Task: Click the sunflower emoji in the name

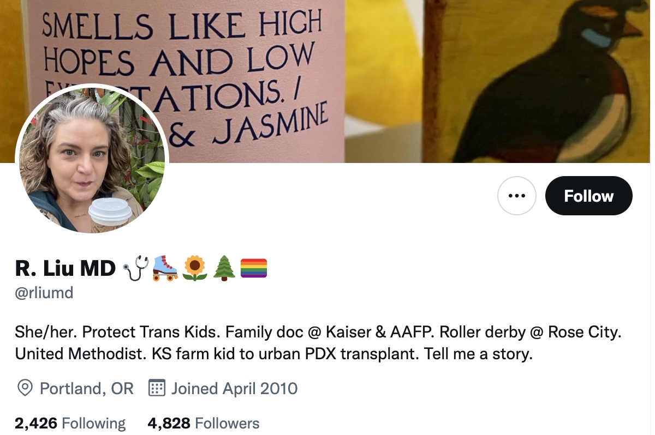Action: tap(195, 268)
